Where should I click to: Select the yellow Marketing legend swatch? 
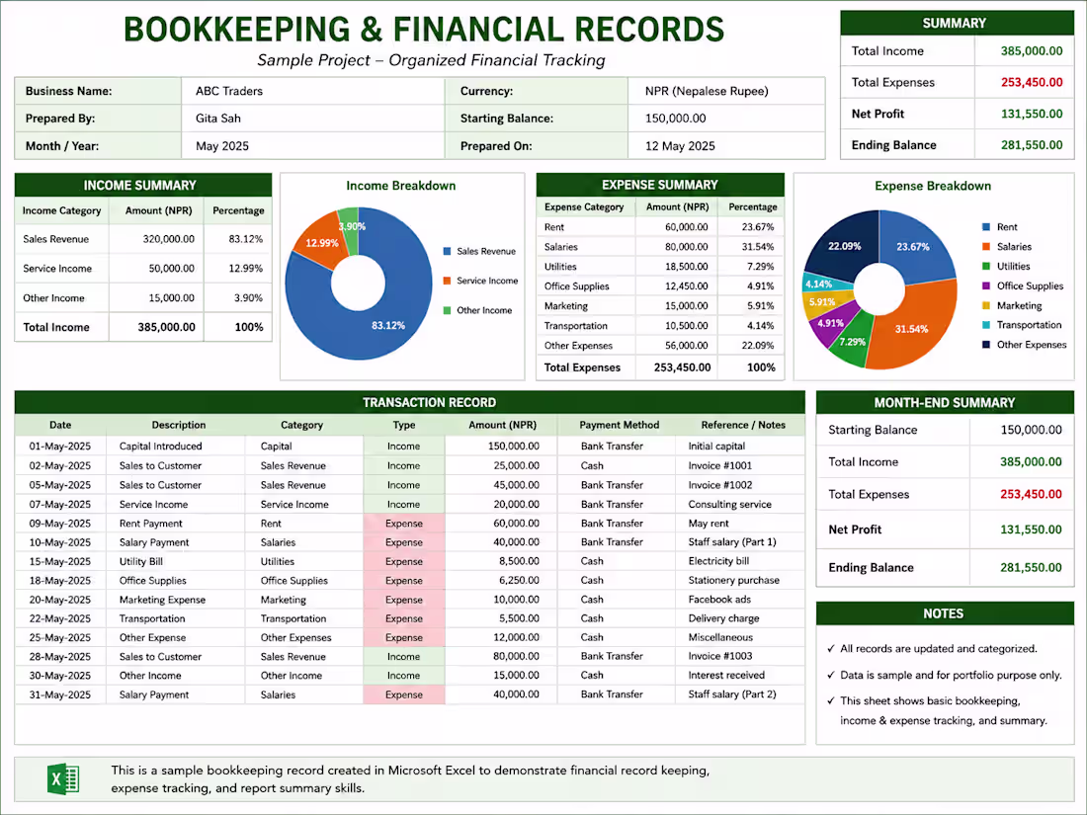[986, 305]
